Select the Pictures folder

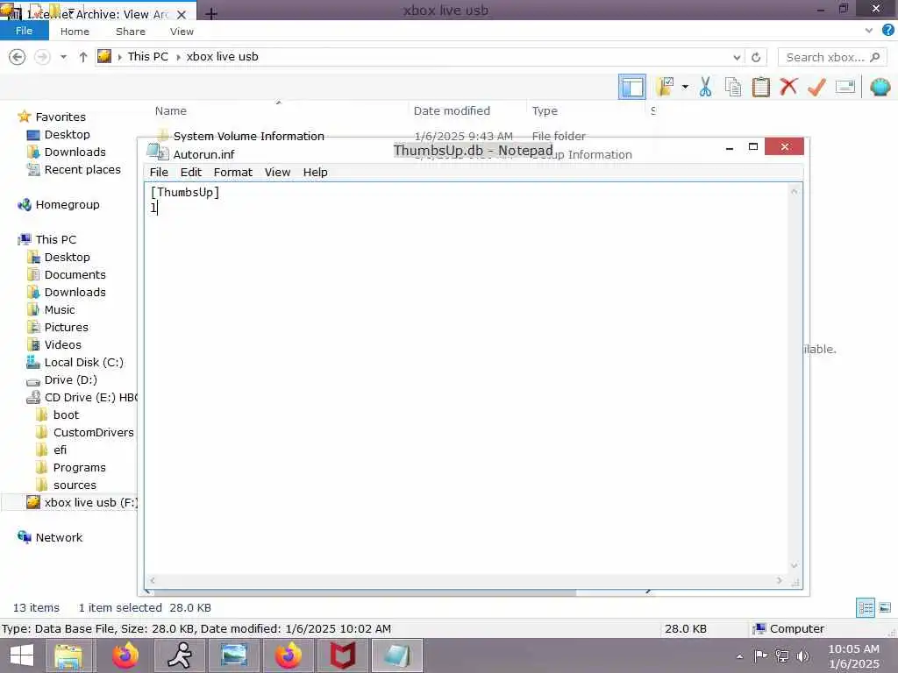pos(67,328)
